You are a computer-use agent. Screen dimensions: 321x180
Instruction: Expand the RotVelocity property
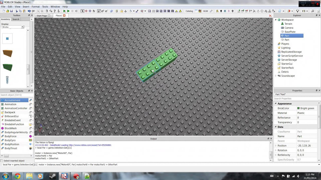tap(276, 155)
